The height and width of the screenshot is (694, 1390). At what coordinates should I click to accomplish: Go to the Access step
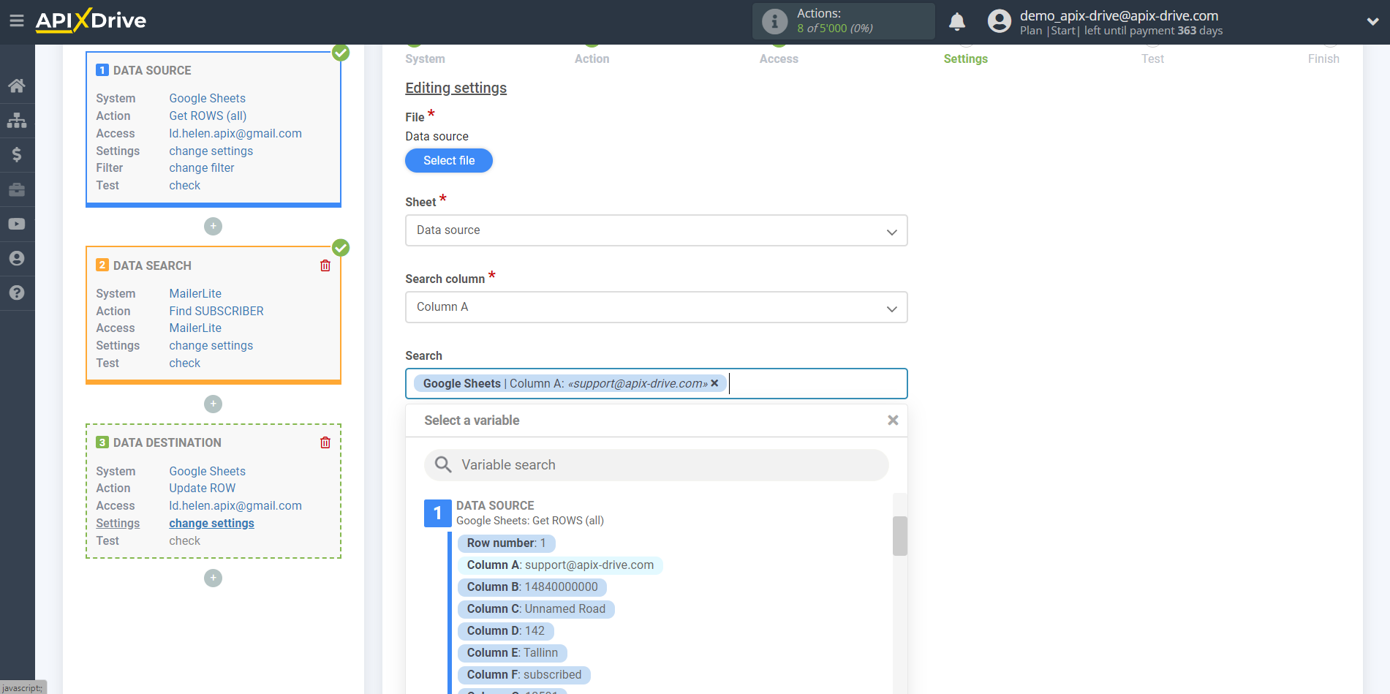[x=779, y=59]
